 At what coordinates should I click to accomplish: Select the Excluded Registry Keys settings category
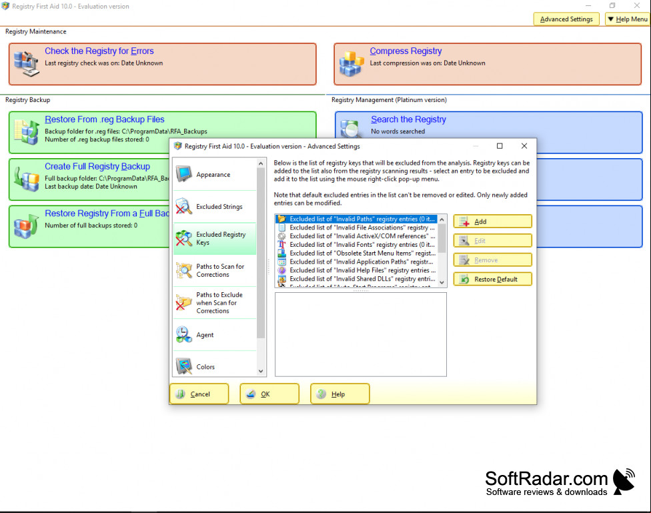tap(215, 238)
